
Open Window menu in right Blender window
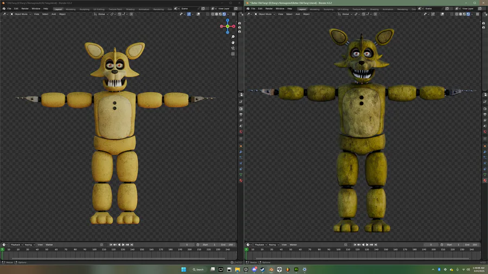pyautogui.click(x=280, y=9)
